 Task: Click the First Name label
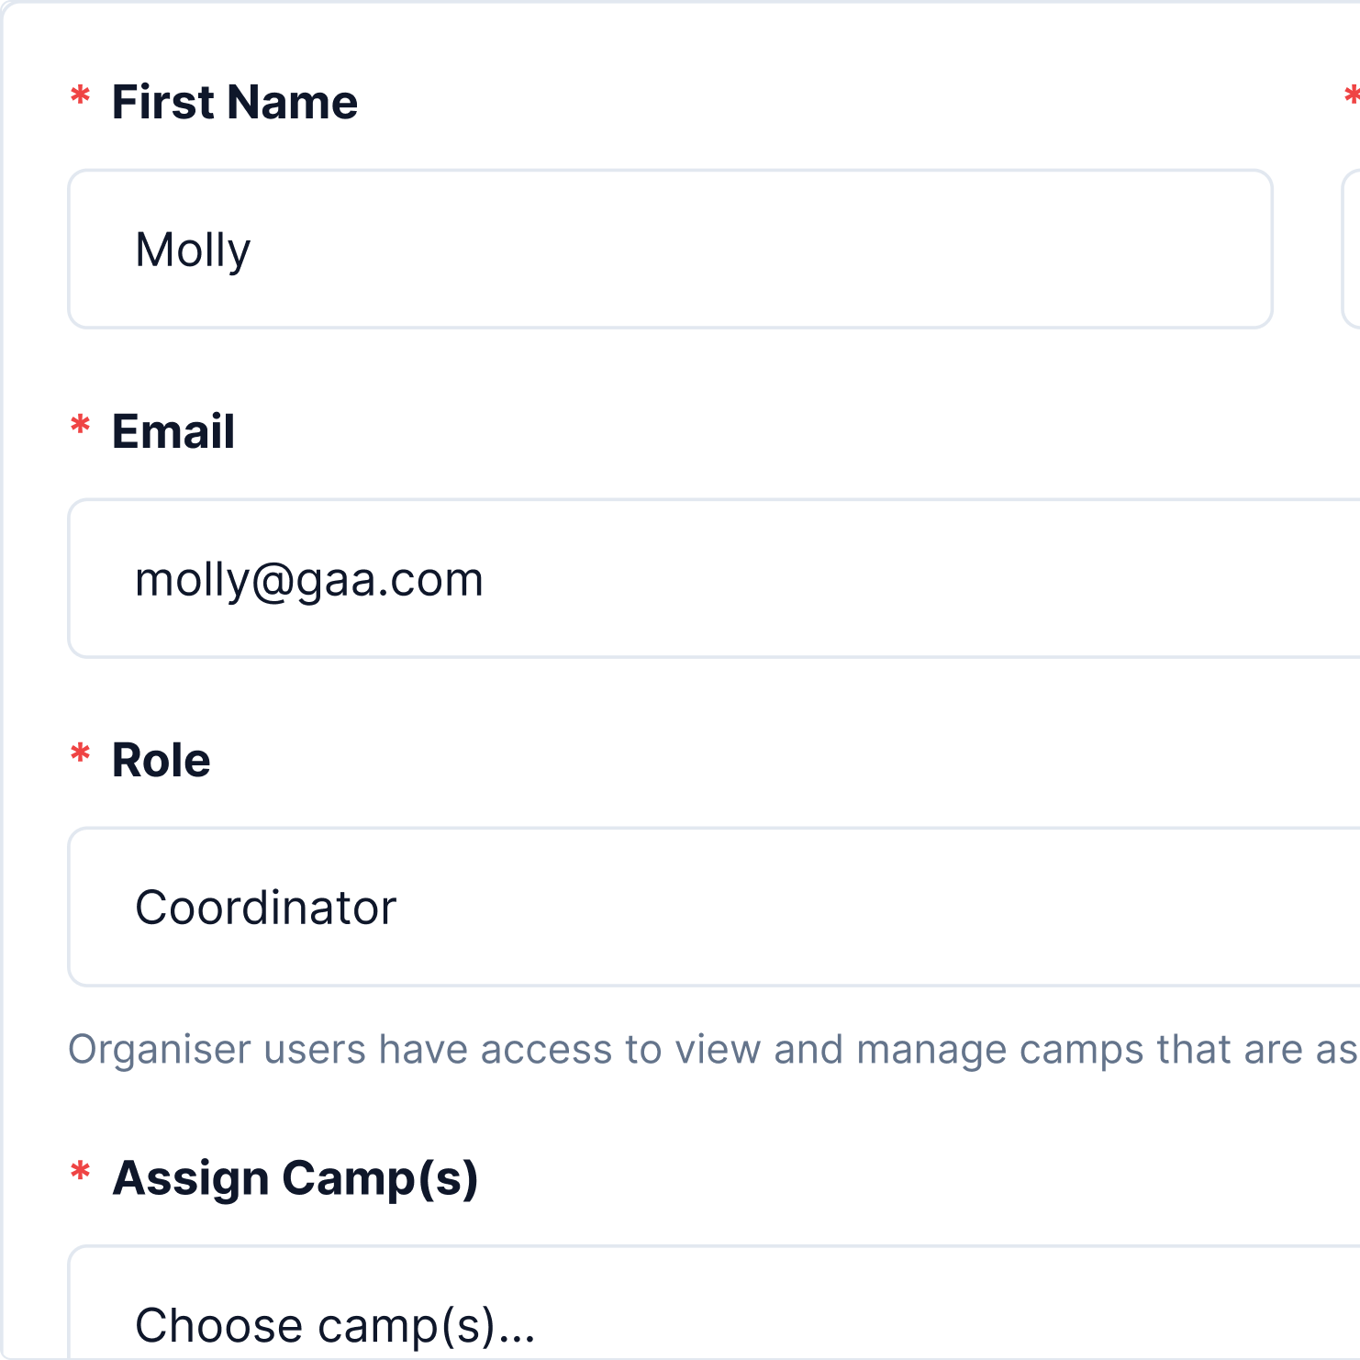pyautogui.click(x=234, y=102)
